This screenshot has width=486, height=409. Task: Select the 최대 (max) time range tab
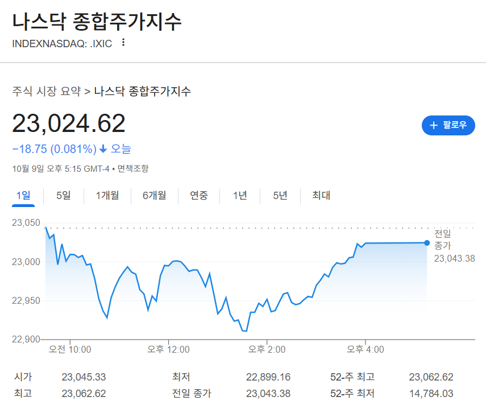click(320, 195)
